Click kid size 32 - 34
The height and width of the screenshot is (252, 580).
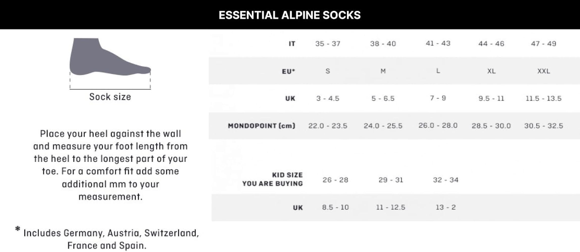(x=446, y=180)
